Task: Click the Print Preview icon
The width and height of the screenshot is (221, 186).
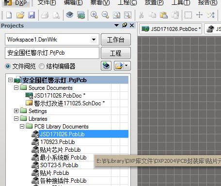Action: pos(56,15)
